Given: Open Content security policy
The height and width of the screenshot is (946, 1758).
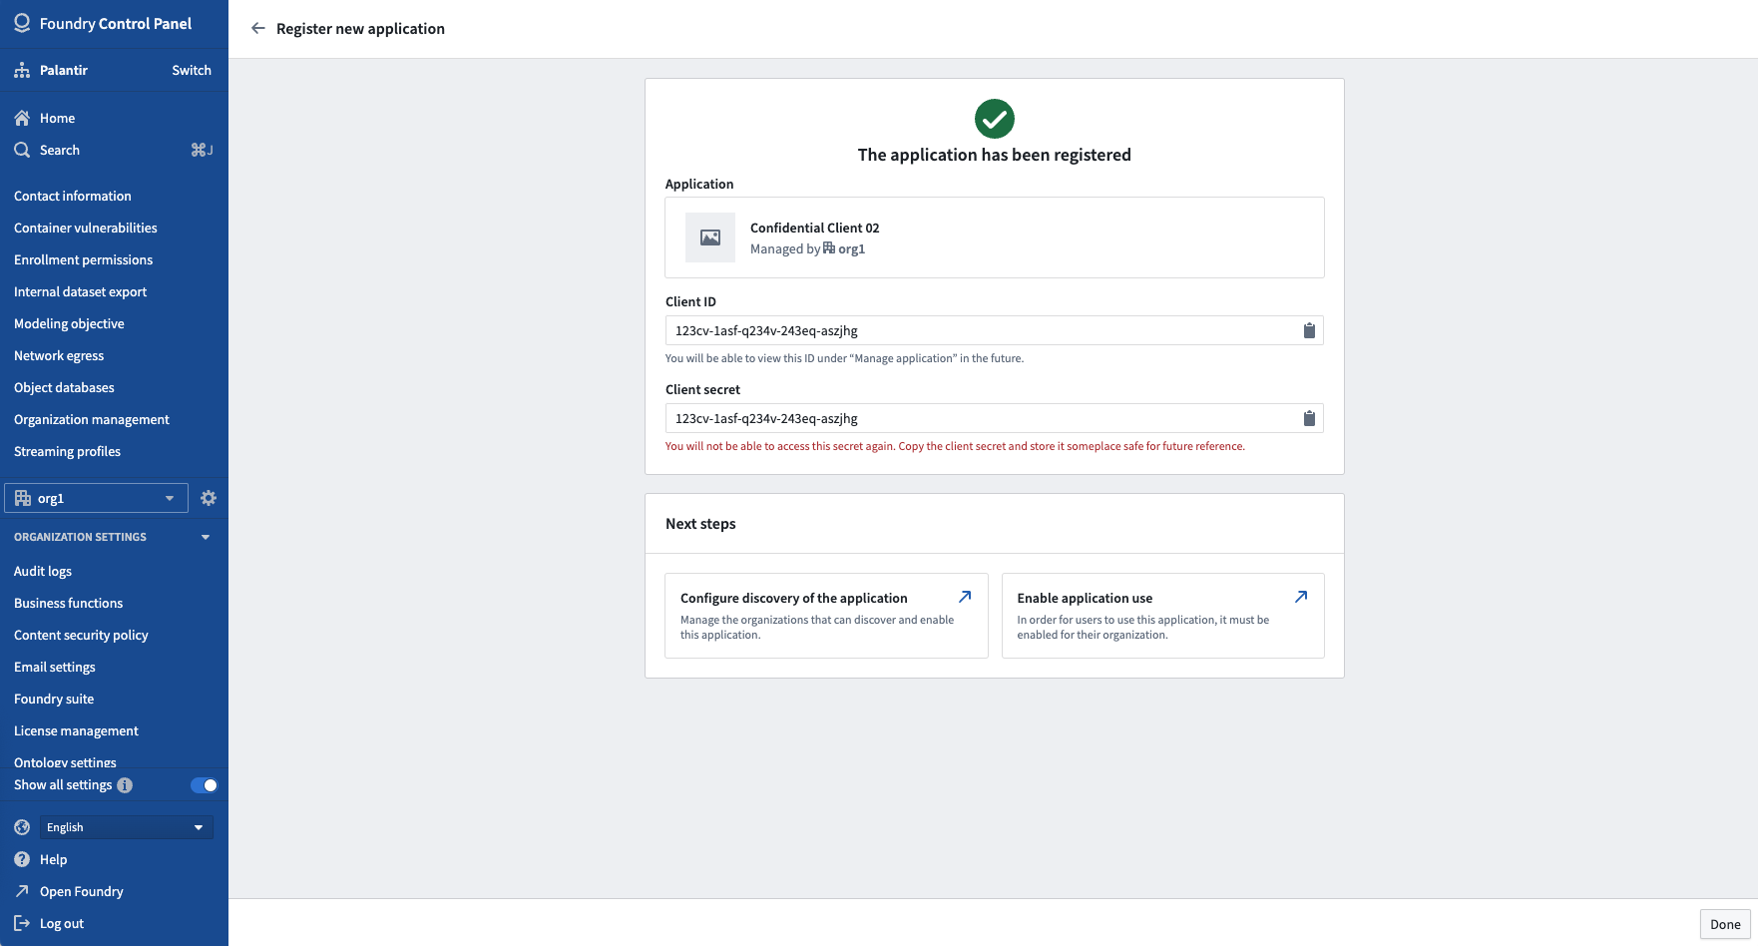Looking at the screenshot, I should (x=82, y=635).
